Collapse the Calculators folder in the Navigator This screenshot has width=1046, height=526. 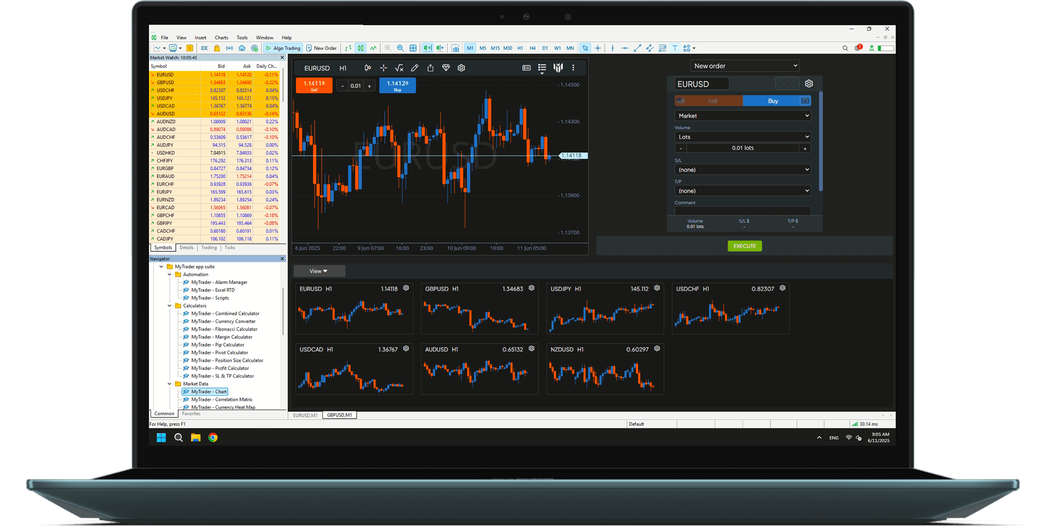170,305
